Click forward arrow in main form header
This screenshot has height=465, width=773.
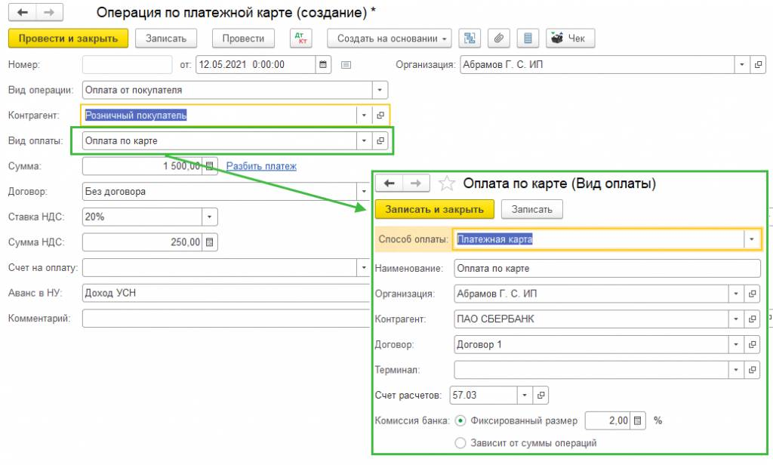49,12
